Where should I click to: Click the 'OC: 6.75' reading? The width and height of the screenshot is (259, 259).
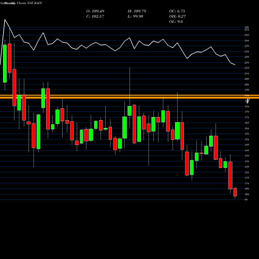click(177, 11)
